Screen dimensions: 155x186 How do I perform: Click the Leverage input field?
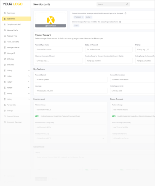click(x=71, y=91)
